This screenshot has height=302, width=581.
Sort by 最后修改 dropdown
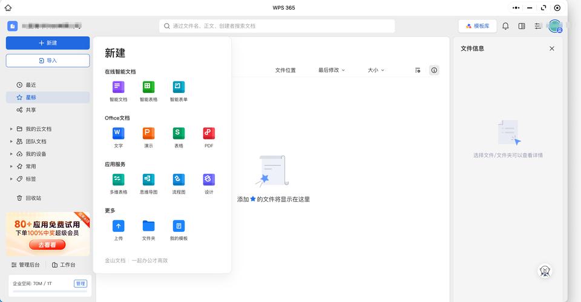(x=332, y=70)
